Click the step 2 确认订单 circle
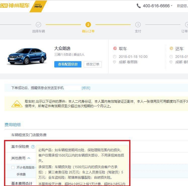 point(88,25)
